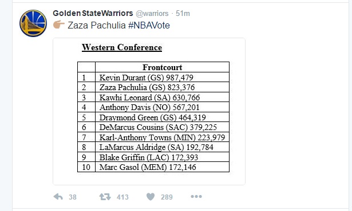Image resolution: width=352 pixels, height=211 pixels.
Task: Click the 38 replies count
Action: pyautogui.click(x=73, y=197)
